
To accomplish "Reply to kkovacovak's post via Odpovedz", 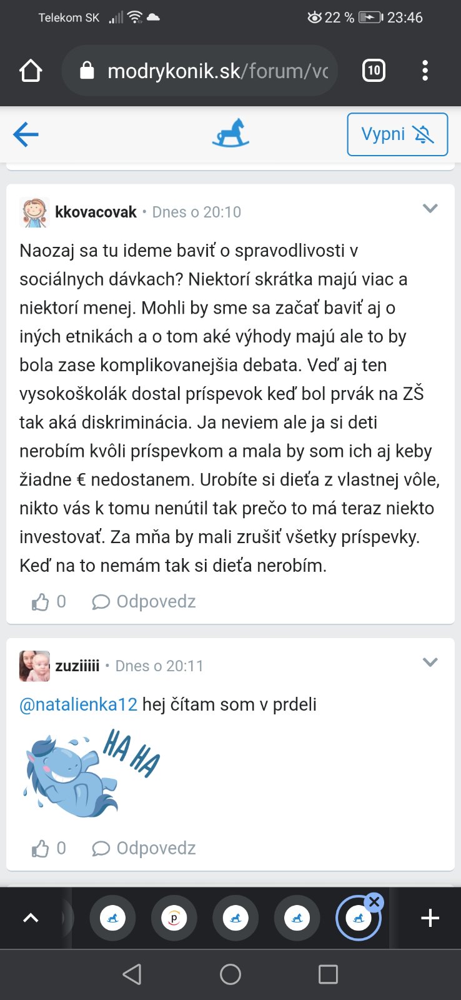I will [x=144, y=602].
